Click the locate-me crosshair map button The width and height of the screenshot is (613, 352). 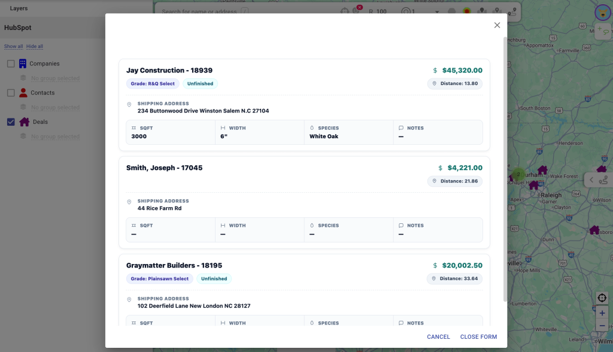pos(602,298)
